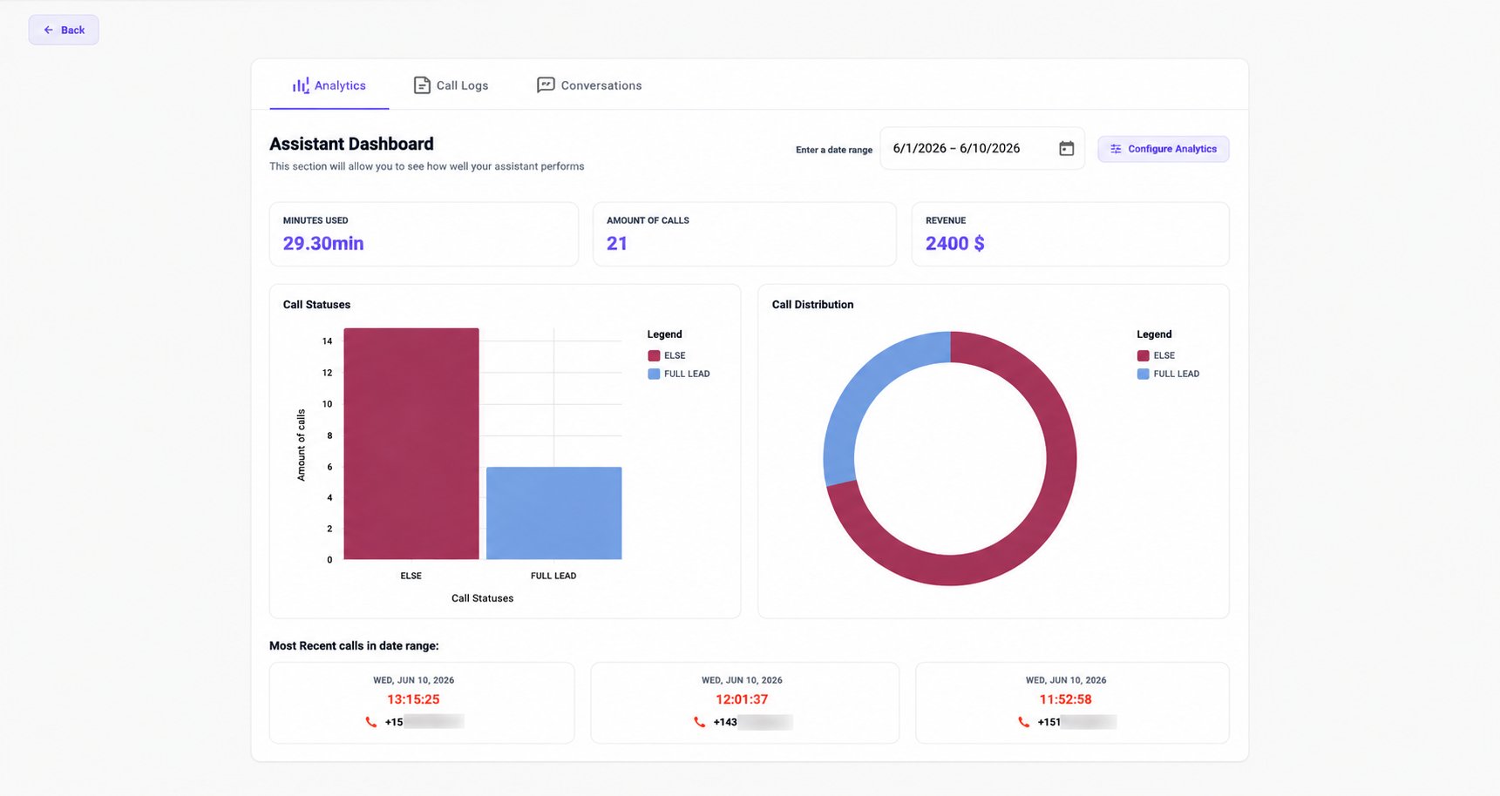Click FULL LEAD swatch in Call Statuses legend
Screen dimensions: 1500x796
(x=654, y=374)
